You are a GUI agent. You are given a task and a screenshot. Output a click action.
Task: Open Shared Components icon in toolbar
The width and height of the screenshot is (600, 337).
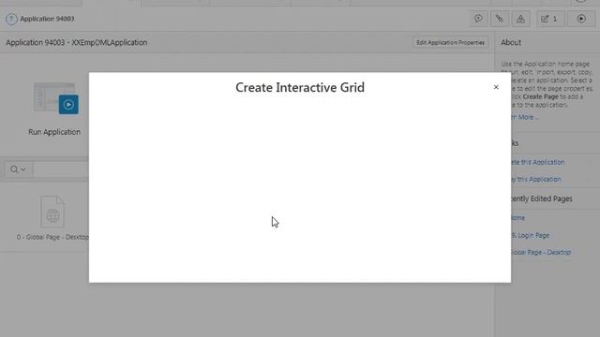pos(520,19)
